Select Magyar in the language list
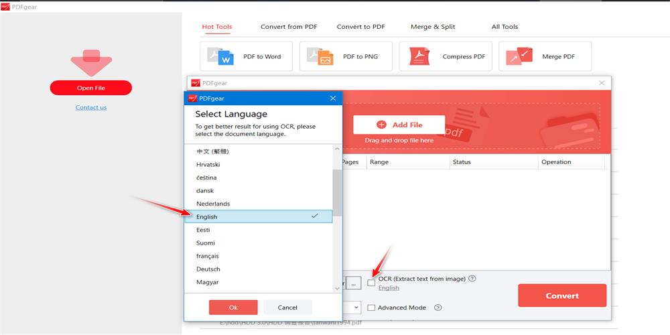 [258, 283]
